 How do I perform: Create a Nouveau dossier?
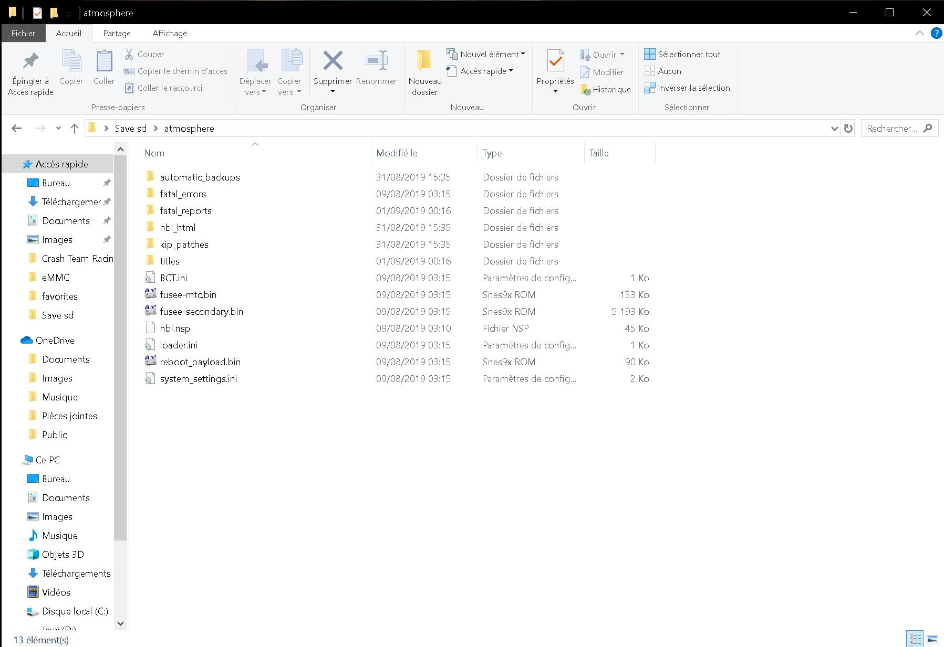point(424,73)
